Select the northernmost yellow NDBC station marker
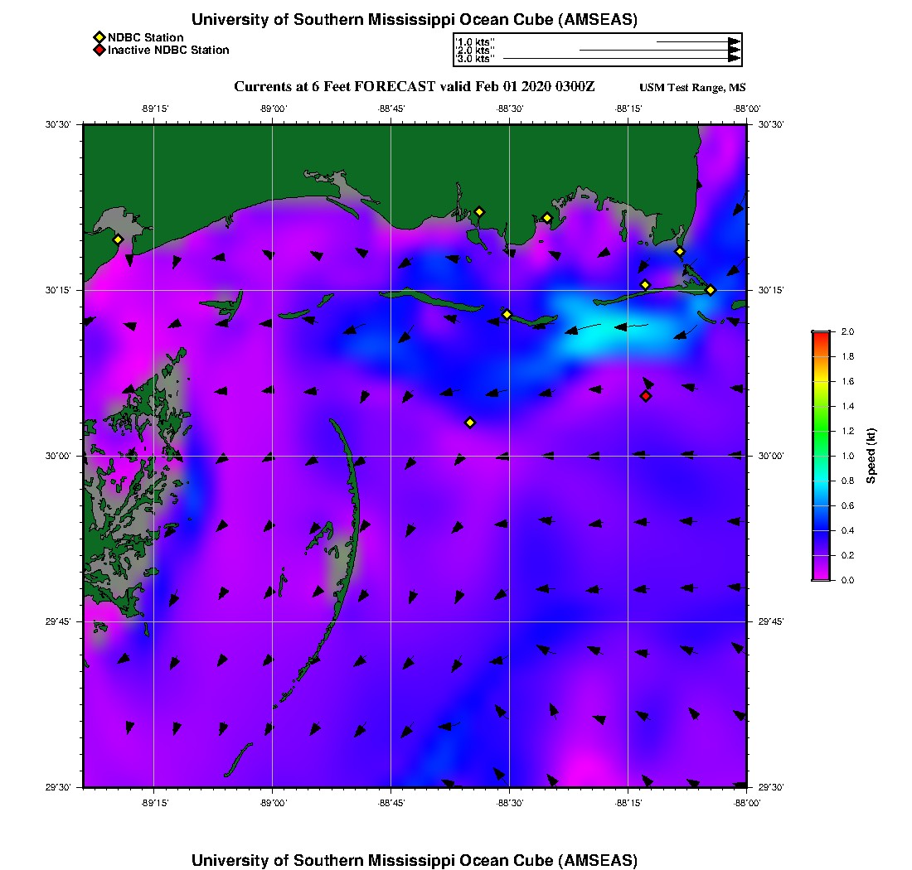Screen dimensions: 912x870 pyautogui.click(x=479, y=211)
